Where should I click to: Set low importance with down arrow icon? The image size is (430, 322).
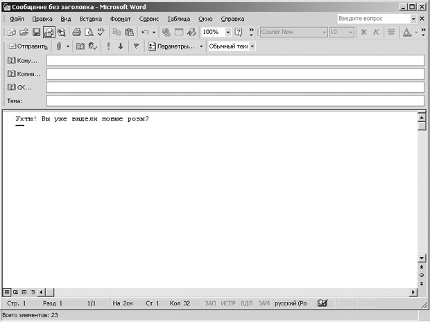[x=120, y=46]
